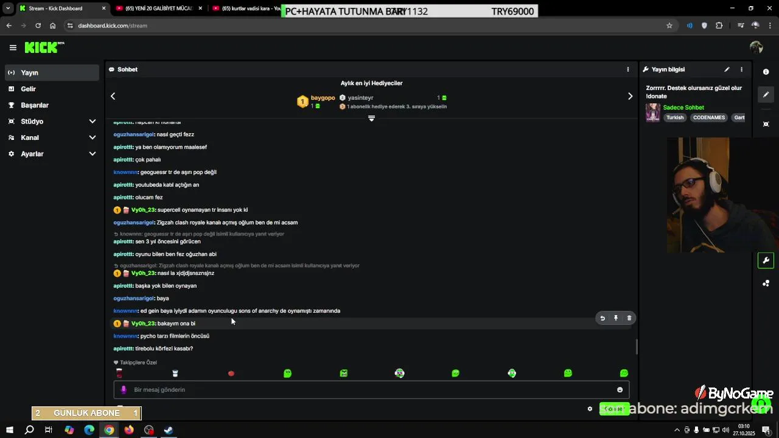Open browser home page

pyautogui.click(x=53, y=26)
